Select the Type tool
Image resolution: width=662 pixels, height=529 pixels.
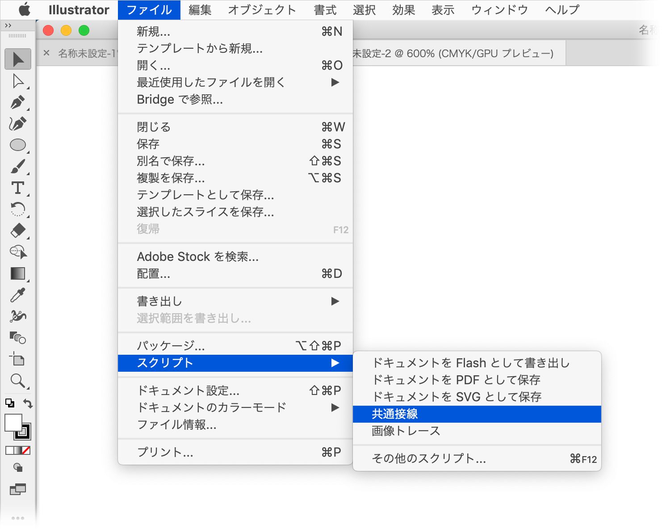18,188
